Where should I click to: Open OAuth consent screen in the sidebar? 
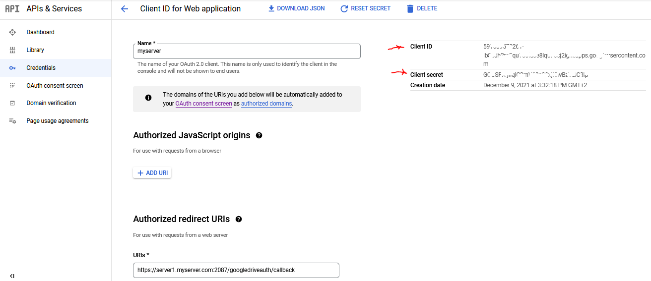pyautogui.click(x=55, y=86)
